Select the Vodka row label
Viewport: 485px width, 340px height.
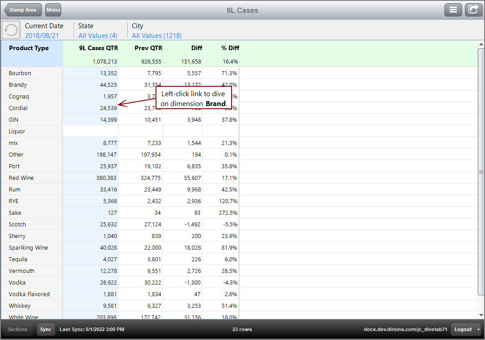(x=17, y=282)
